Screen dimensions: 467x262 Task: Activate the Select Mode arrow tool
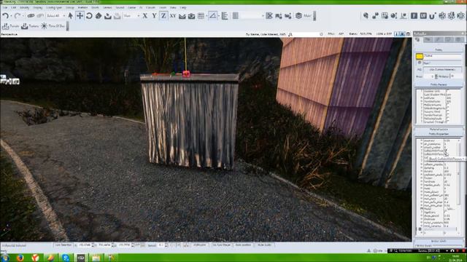pos(71,16)
